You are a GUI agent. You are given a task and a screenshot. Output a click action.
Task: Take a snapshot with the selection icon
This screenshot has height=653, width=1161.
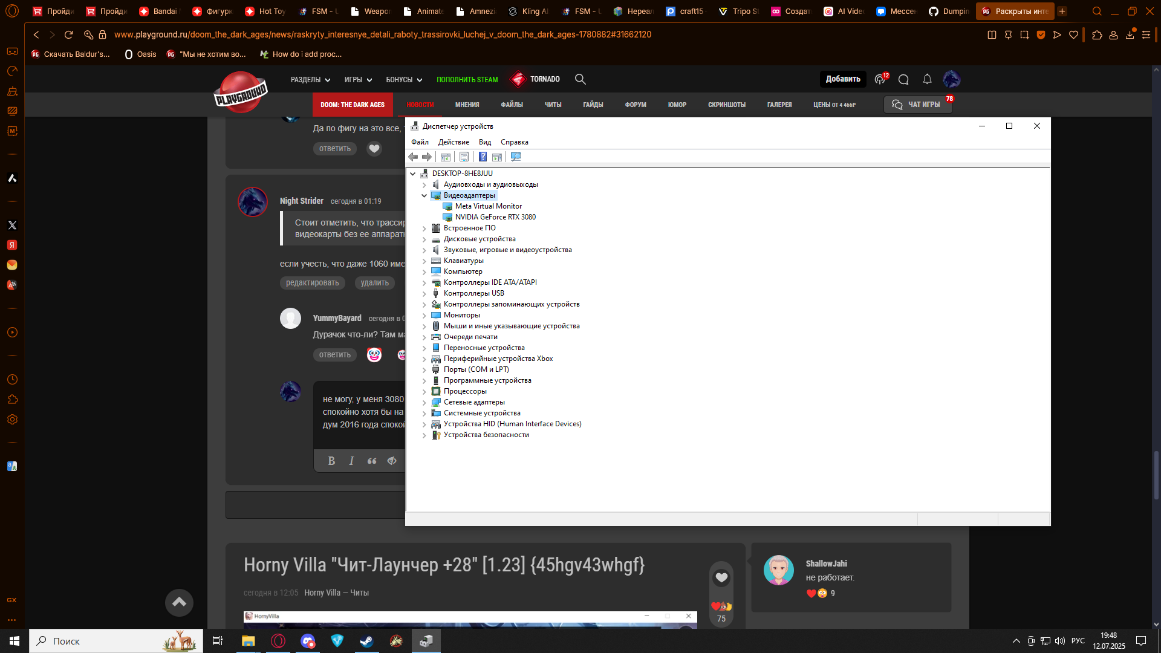[x=1024, y=35]
